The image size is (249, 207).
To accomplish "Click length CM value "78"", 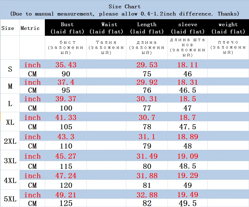I will point(147,127).
